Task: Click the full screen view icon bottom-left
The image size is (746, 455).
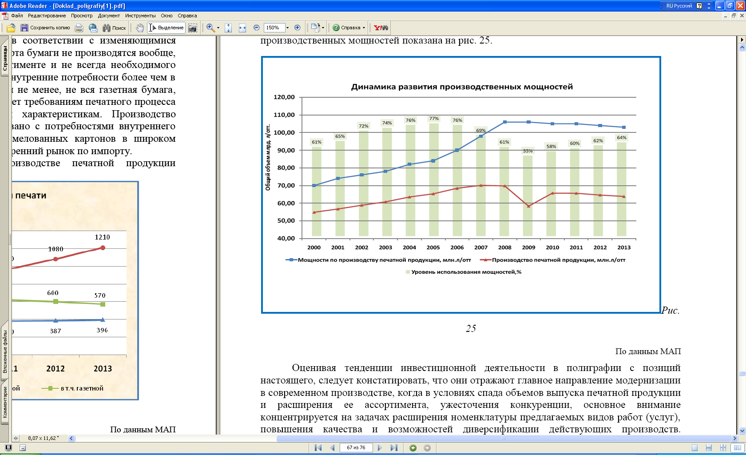Action: [x=8, y=448]
